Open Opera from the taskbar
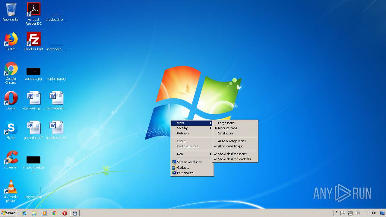The height and width of the screenshot is (217, 386). pyautogui.click(x=65, y=213)
